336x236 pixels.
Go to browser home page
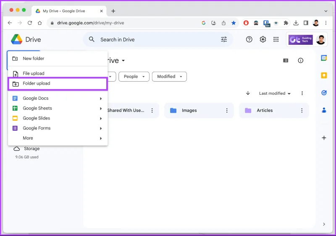point(39,23)
